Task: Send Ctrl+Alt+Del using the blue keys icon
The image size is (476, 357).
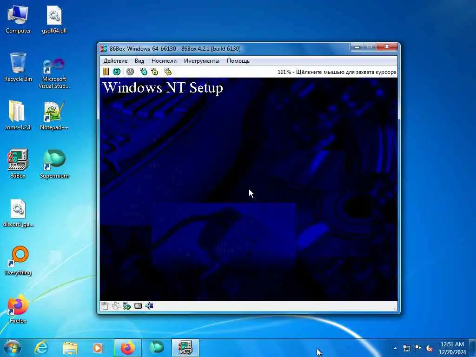Action: click(x=143, y=72)
